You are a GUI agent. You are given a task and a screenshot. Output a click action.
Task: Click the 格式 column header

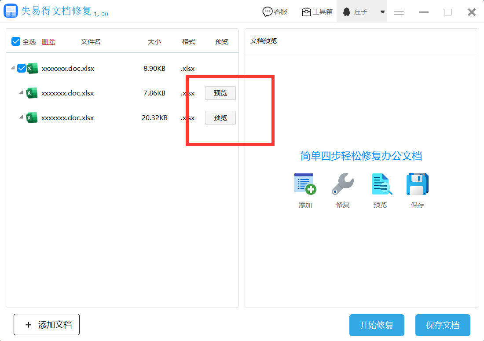click(189, 42)
